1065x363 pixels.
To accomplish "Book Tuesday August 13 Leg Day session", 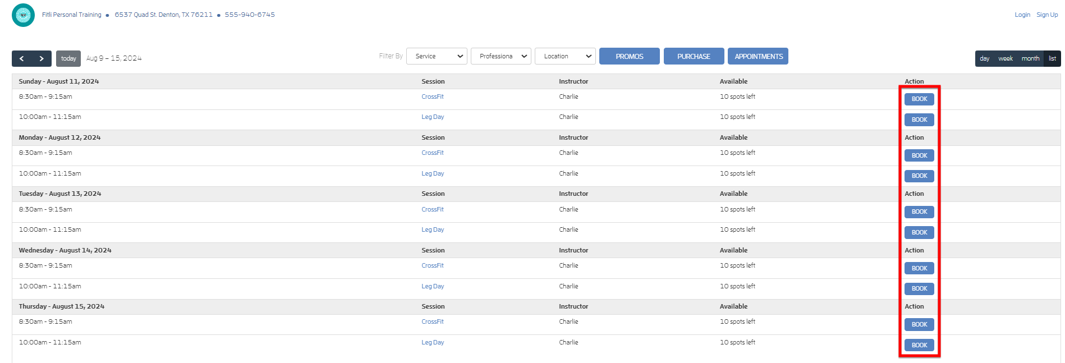I will 919,232.
